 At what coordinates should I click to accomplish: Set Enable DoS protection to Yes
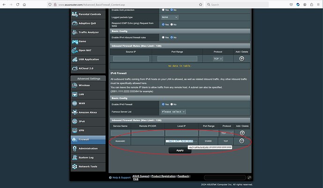coord(163,10)
